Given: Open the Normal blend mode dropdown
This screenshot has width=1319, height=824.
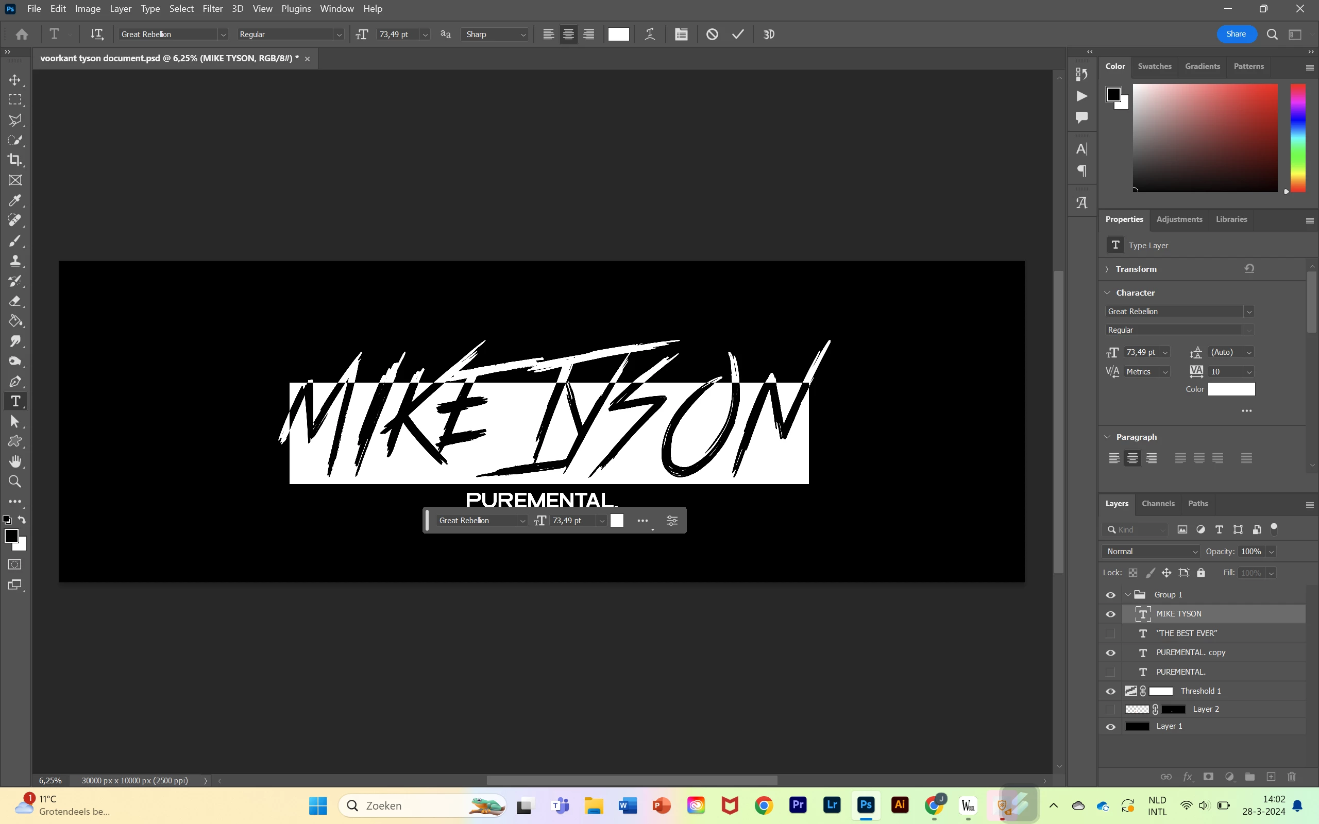Looking at the screenshot, I should (x=1151, y=552).
